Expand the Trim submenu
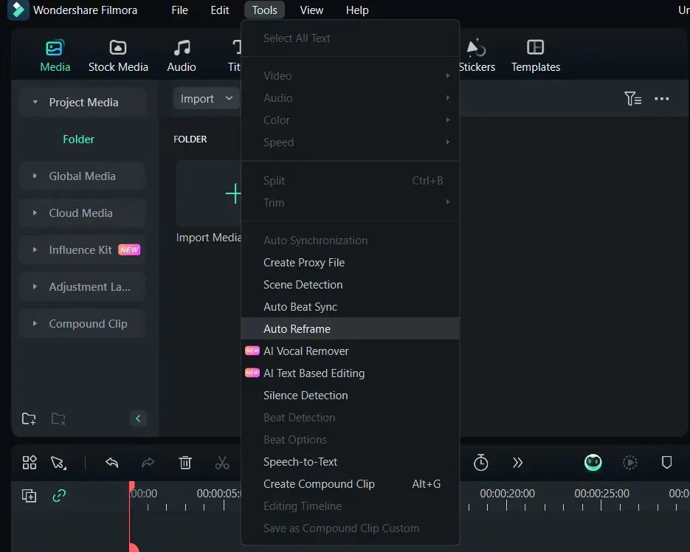The width and height of the screenshot is (690, 552). coord(351,202)
